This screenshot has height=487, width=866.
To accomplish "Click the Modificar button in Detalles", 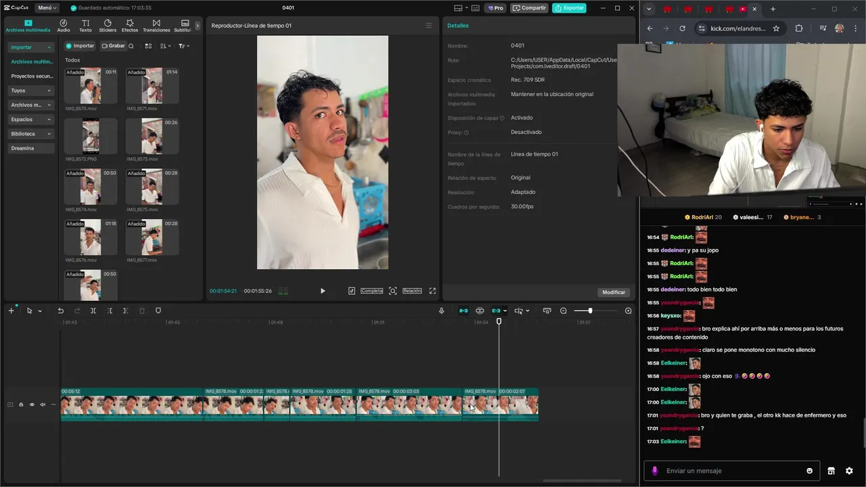I will (614, 292).
